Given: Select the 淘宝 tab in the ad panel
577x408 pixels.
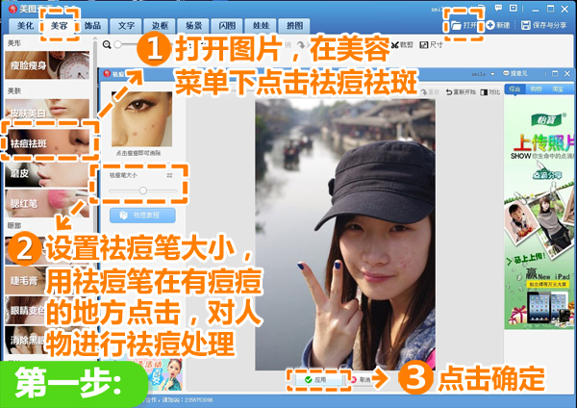Looking at the screenshot, I should pyautogui.click(x=558, y=89).
